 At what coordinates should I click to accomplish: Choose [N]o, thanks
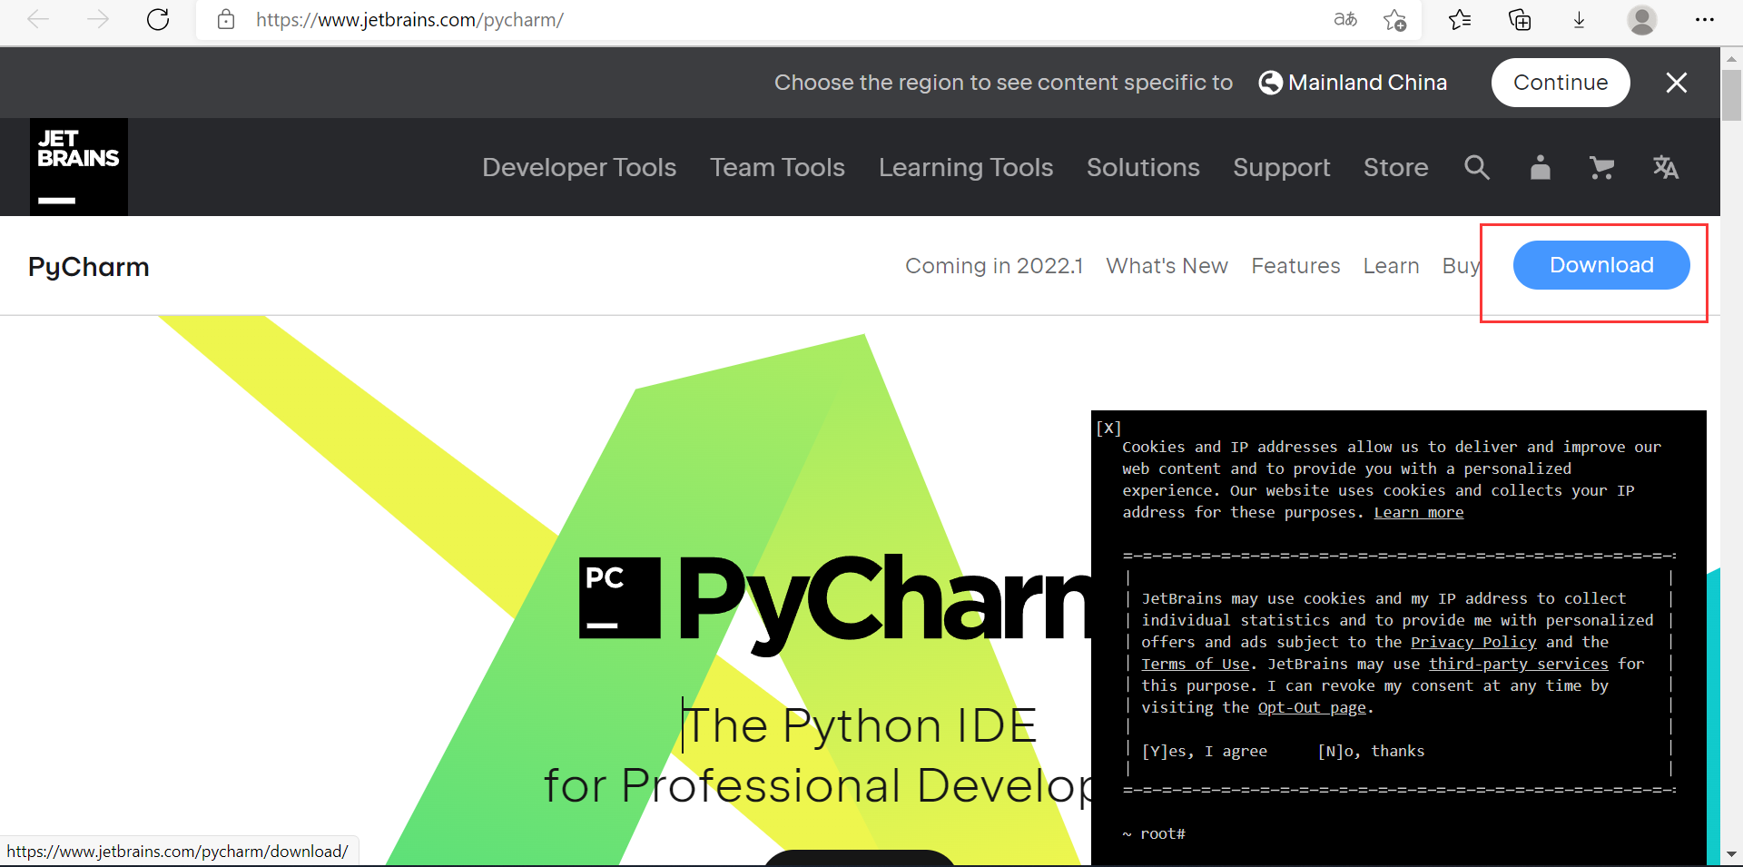click(x=1371, y=752)
